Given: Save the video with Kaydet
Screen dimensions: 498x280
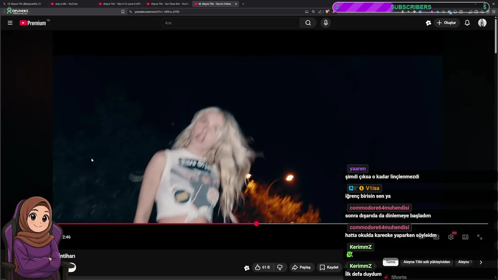Looking at the screenshot, I should tap(329, 268).
